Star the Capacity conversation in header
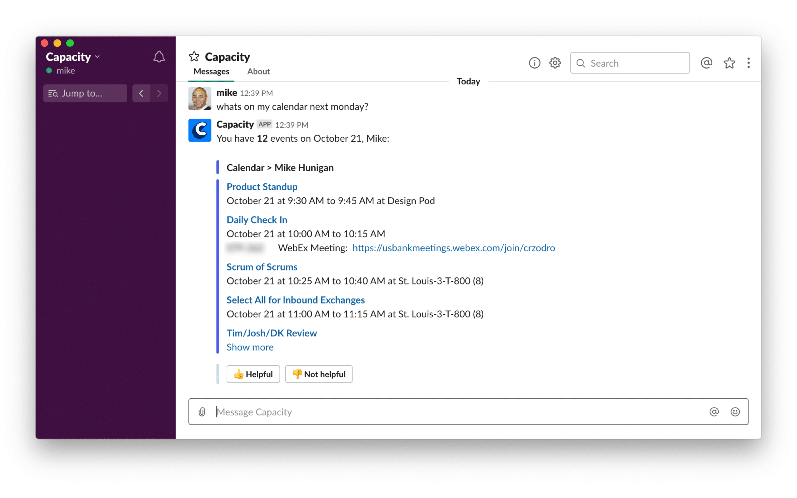The image size is (797, 498). click(194, 57)
